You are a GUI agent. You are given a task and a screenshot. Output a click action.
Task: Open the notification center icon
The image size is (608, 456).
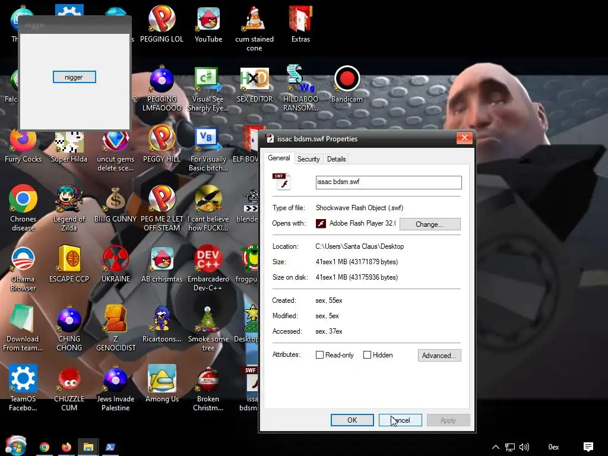coord(588,447)
